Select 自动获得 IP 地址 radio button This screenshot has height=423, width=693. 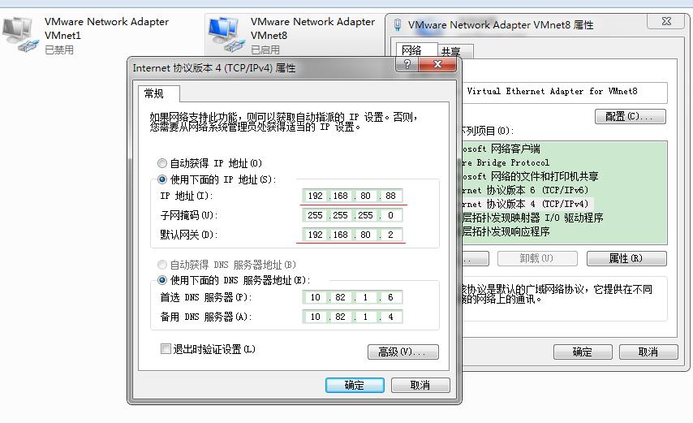click(162, 163)
